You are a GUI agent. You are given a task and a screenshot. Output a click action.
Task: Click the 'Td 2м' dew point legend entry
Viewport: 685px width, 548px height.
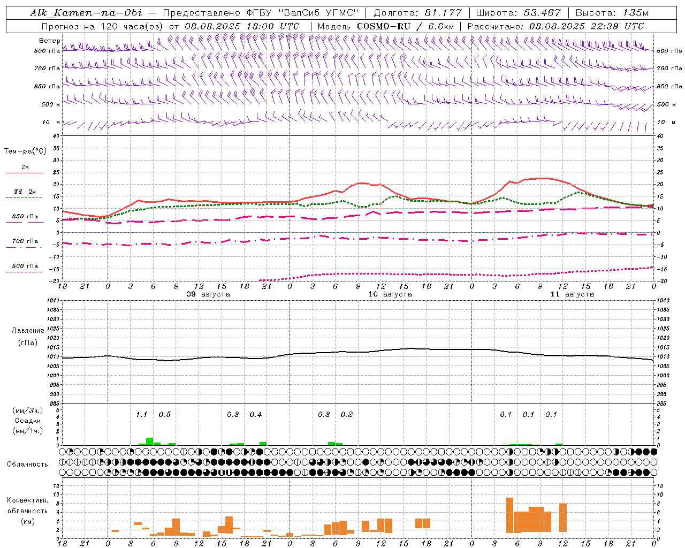coord(25,192)
